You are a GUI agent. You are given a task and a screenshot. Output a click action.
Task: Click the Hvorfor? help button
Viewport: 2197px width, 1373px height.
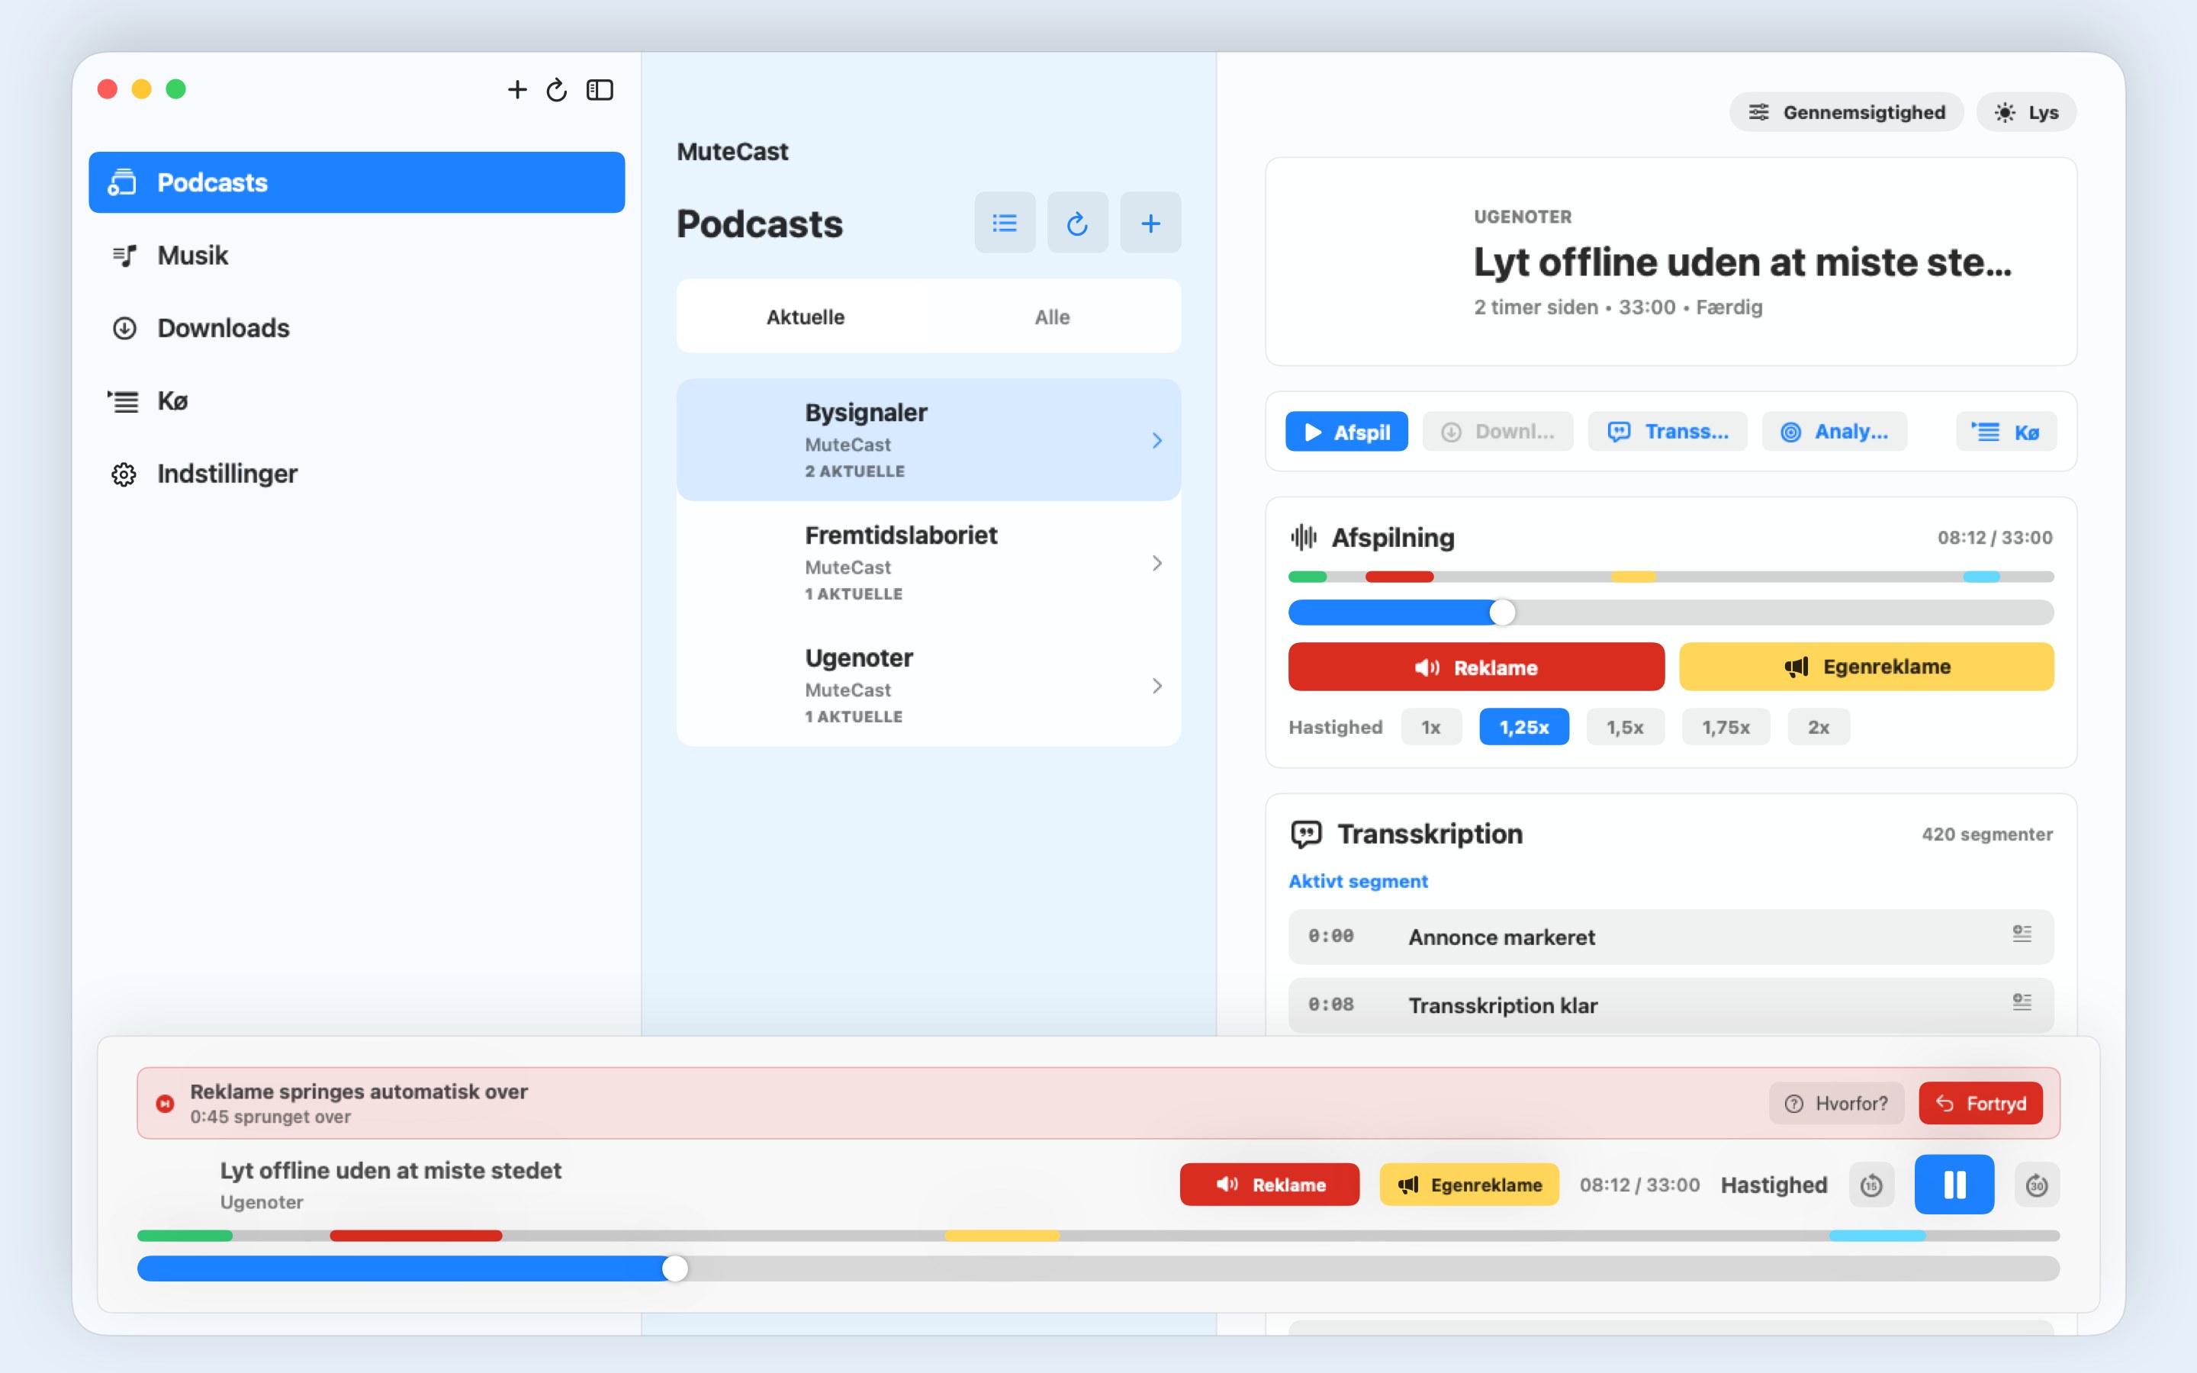point(1835,1103)
